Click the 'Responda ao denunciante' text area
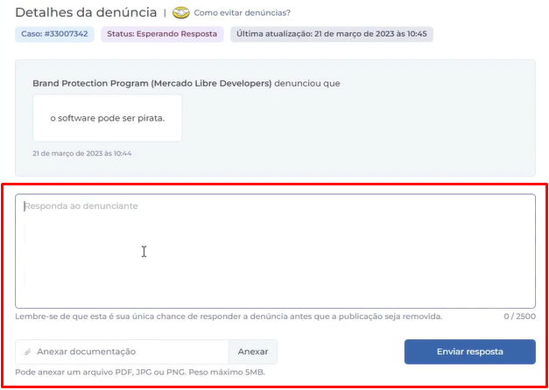The image size is (549, 390). coord(275,251)
